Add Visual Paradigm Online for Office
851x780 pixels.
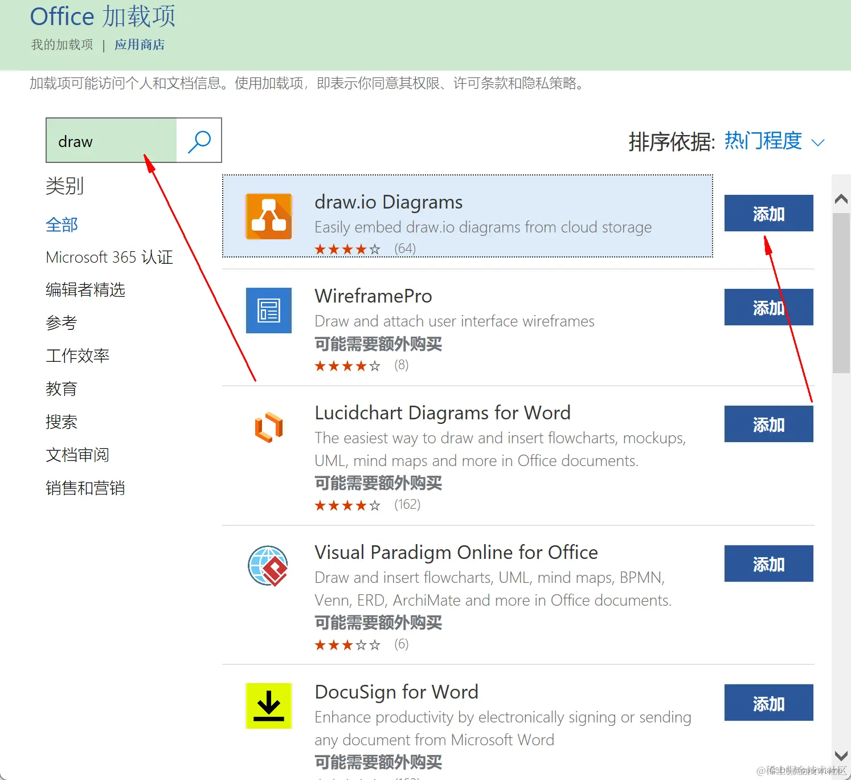click(x=768, y=563)
